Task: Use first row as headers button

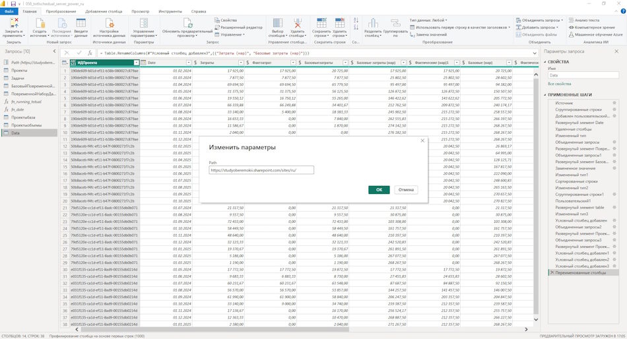Action: click(460, 27)
